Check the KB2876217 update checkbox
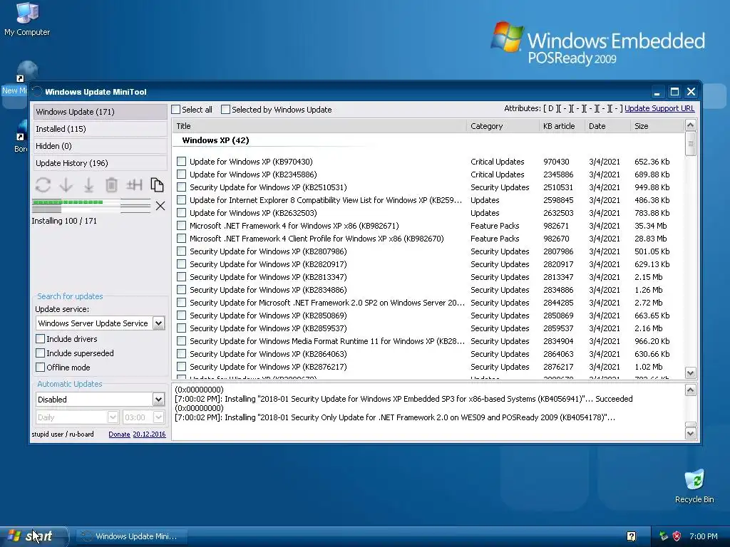 (x=182, y=367)
